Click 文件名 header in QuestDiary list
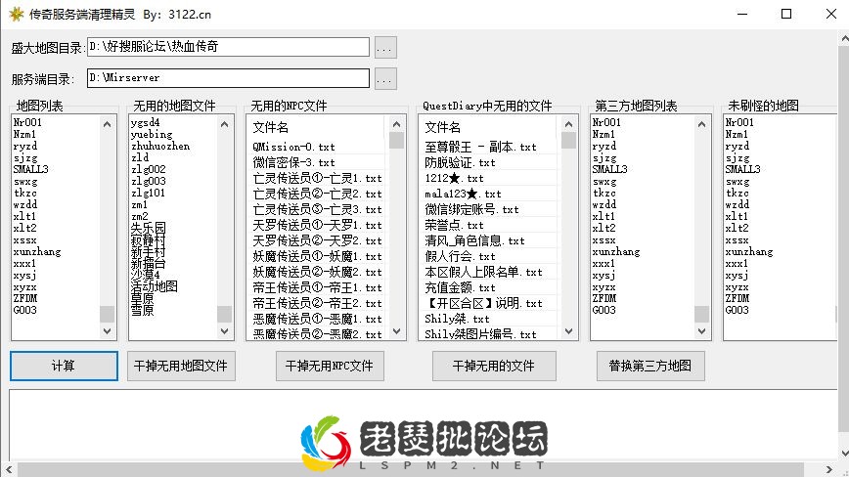The image size is (849, 477). pos(442,128)
